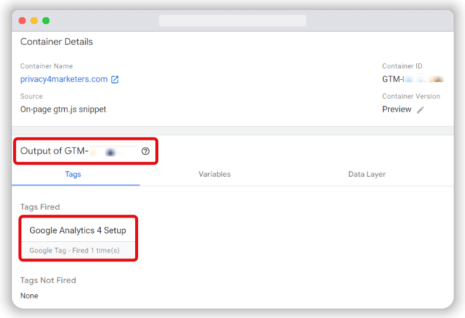Click the external link icon beside container name
This screenshot has height=318, width=465.
(x=115, y=80)
